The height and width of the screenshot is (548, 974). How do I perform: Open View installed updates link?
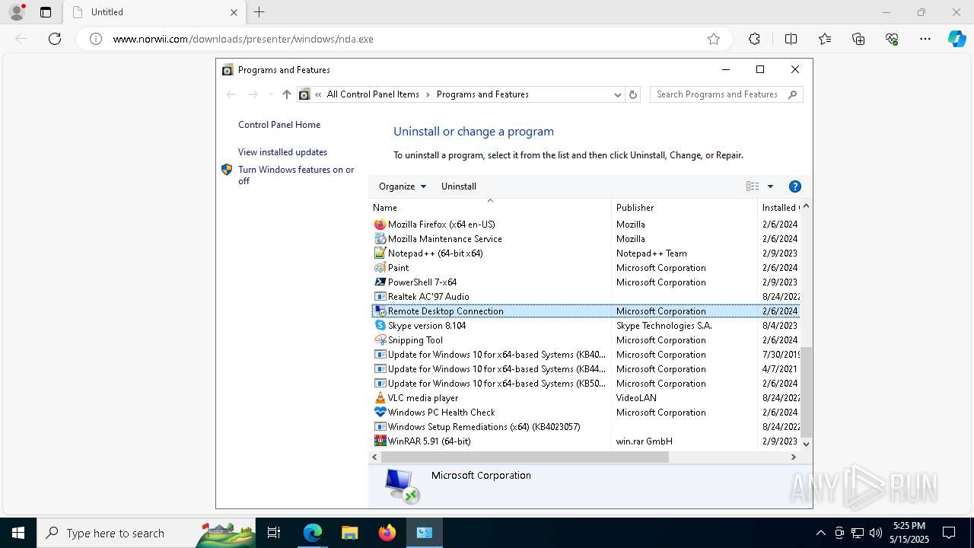click(x=282, y=152)
